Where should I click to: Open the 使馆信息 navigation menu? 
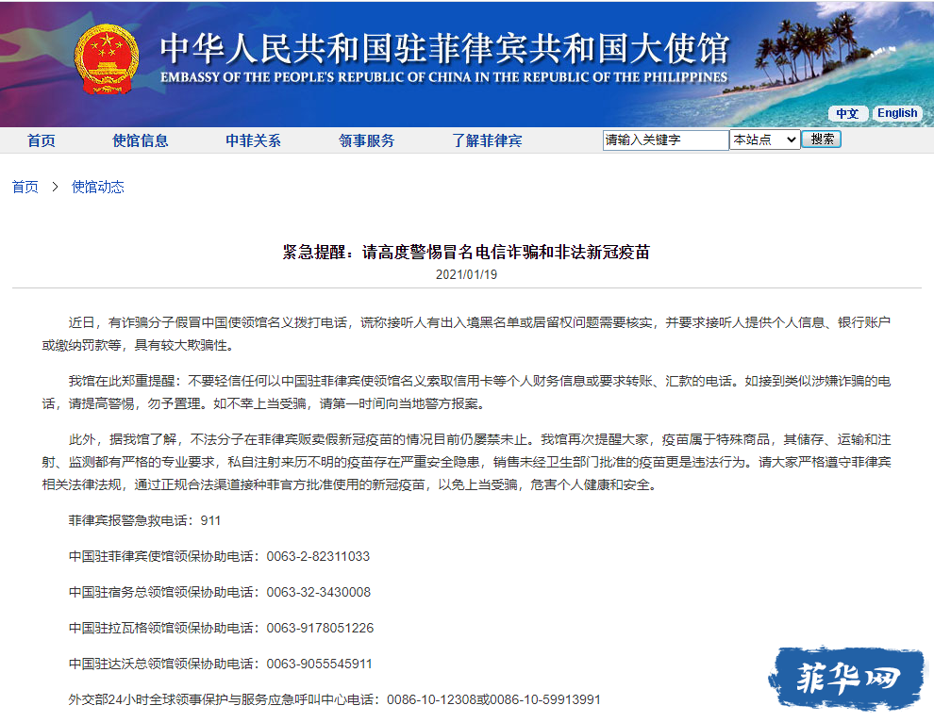click(141, 140)
